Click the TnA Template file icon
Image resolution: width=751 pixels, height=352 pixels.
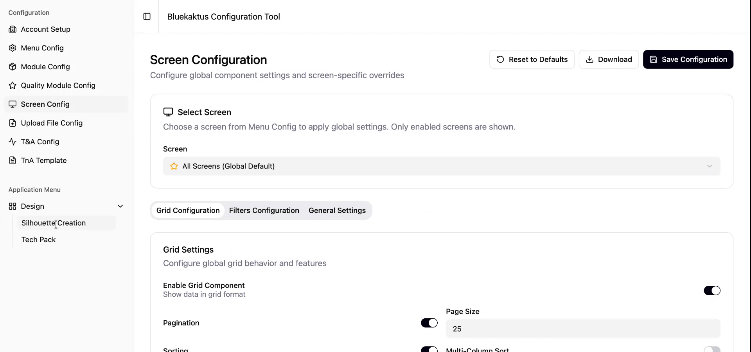coord(13,161)
